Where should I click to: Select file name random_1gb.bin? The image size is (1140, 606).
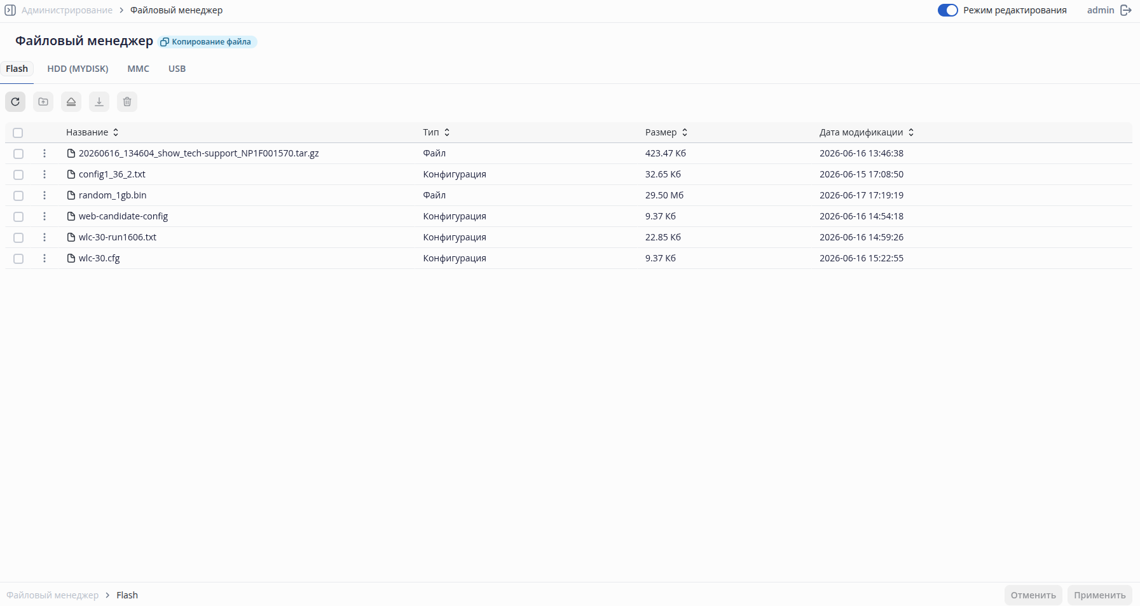(113, 195)
